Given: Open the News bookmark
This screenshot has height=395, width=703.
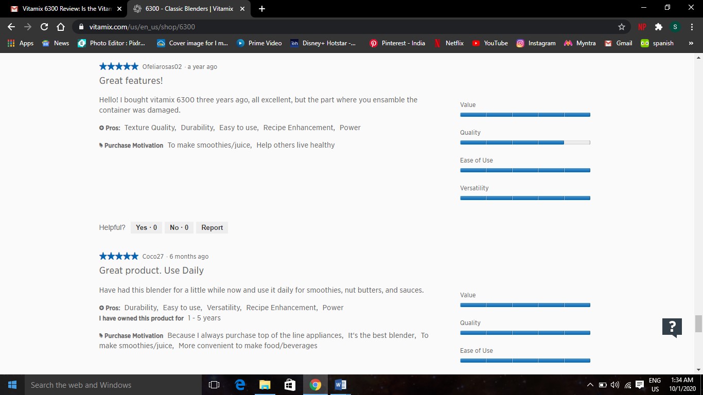Looking at the screenshot, I should 56,43.
